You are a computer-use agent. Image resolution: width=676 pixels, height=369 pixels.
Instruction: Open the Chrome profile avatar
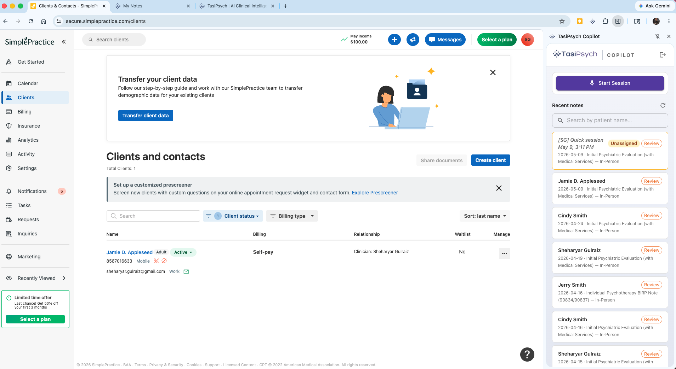click(656, 21)
